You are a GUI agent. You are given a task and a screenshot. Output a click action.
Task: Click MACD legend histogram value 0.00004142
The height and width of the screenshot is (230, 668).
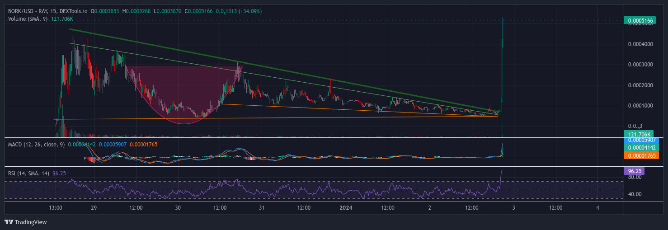click(x=82, y=144)
